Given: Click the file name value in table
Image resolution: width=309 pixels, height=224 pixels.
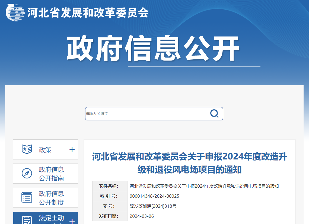Looking at the screenshot, I should click(x=204, y=186).
